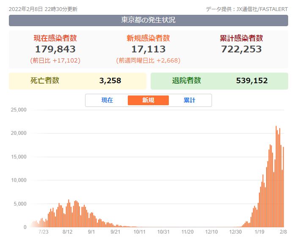The height and width of the screenshot is (237, 300).
Task: Click the 12/30 x-axis date label
Action: 235,232
